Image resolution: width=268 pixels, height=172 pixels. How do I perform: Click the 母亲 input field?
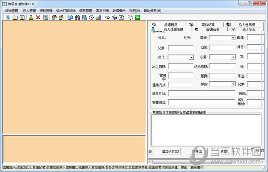[x=222, y=48]
